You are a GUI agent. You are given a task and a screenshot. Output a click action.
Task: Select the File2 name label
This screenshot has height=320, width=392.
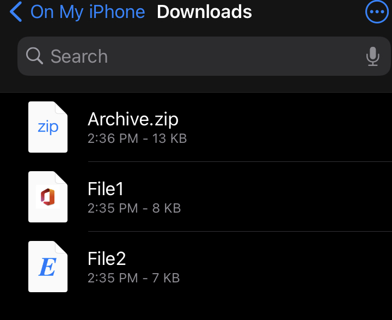pos(107,258)
